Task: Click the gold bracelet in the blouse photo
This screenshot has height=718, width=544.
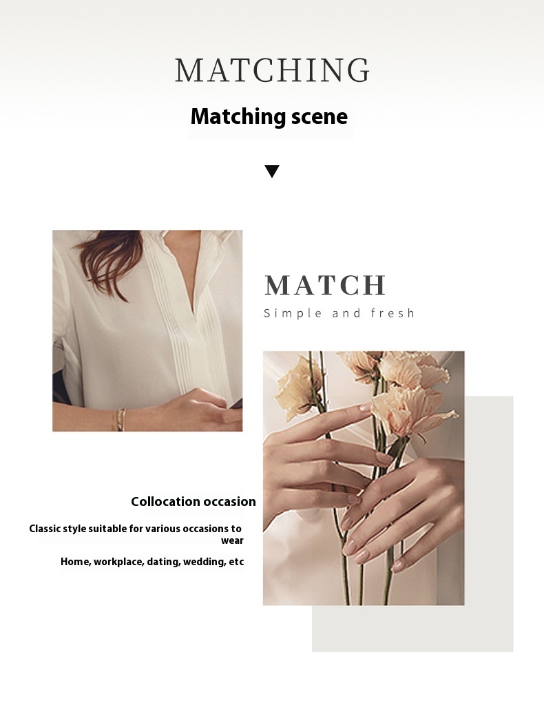Action: click(x=118, y=419)
